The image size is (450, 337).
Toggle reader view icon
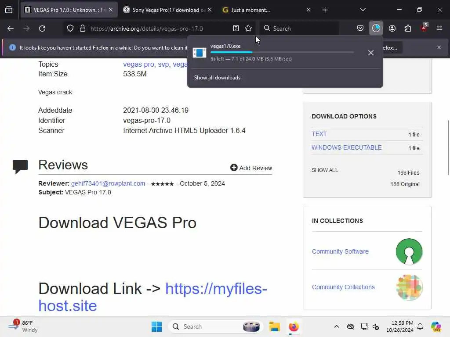pos(236,29)
